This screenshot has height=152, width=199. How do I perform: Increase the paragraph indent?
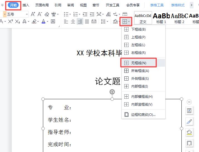92,14
